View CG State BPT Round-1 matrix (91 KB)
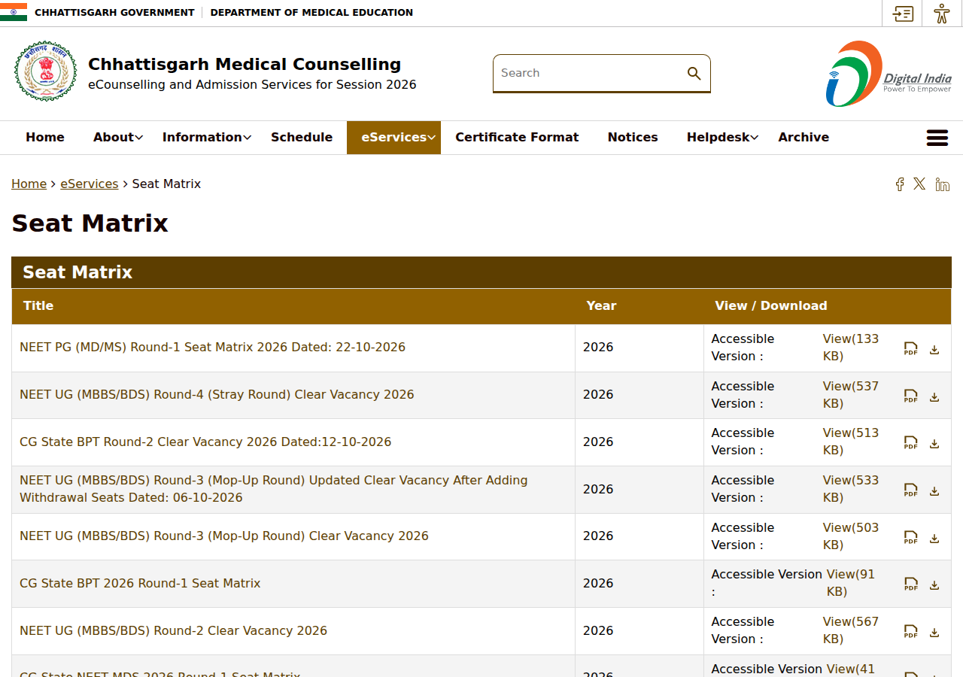Screen dimensions: 963x677 tap(851, 583)
